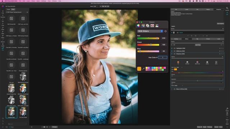Pick a color with the eyedropper in Colors window

pos(143,69)
